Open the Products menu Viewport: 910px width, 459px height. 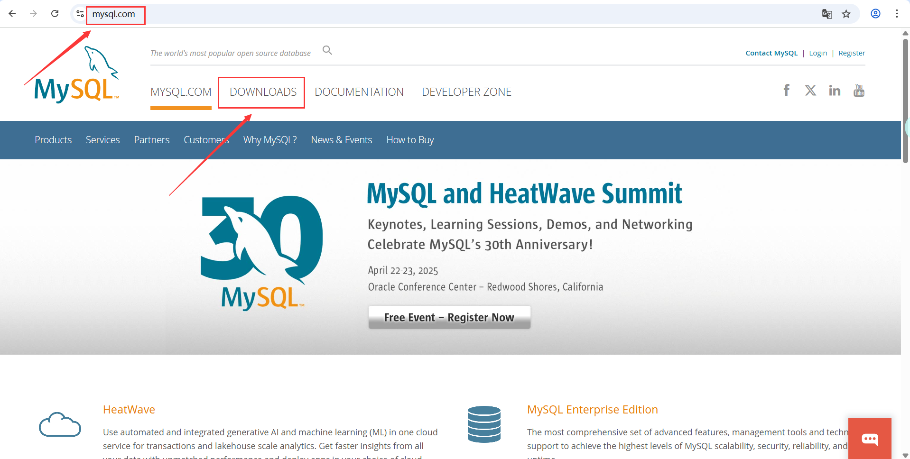tap(53, 140)
